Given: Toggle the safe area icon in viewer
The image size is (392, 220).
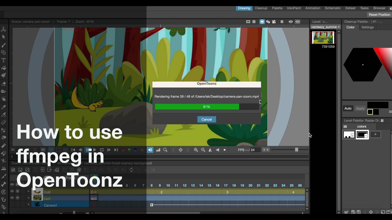Looking at the screenshot, I should tap(248, 22).
